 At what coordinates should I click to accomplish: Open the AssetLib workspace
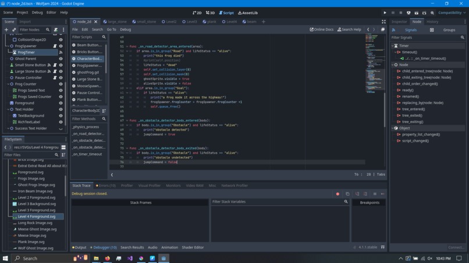pos(248,13)
